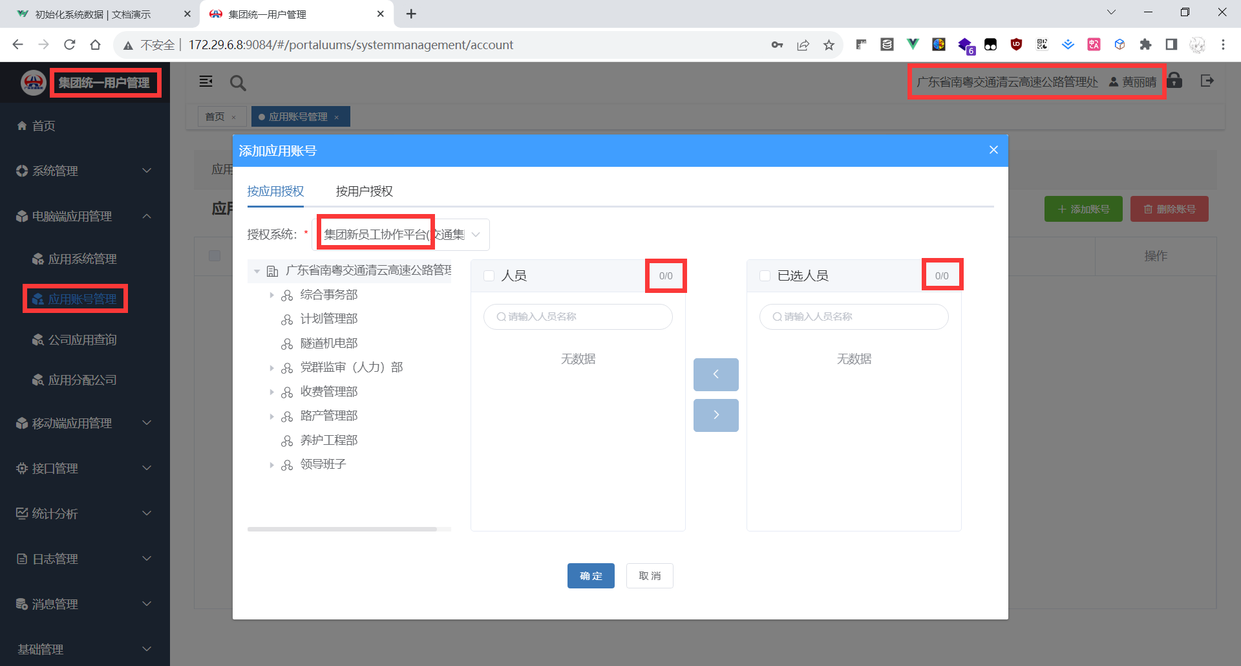Select 计划管理部 in the department tree
The width and height of the screenshot is (1241, 666).
pyautogui.click(x=328, y=319)
